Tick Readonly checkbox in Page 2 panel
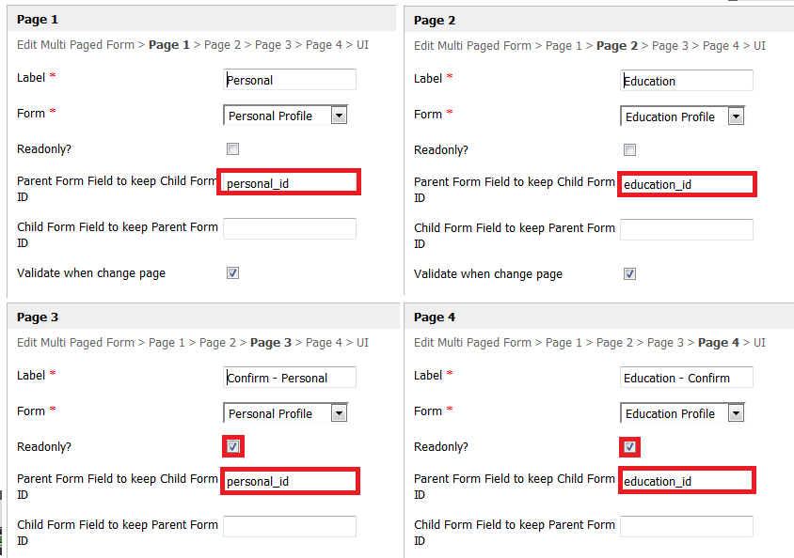The height and width of the screenshot is (558, 794). tap(629, 149)
